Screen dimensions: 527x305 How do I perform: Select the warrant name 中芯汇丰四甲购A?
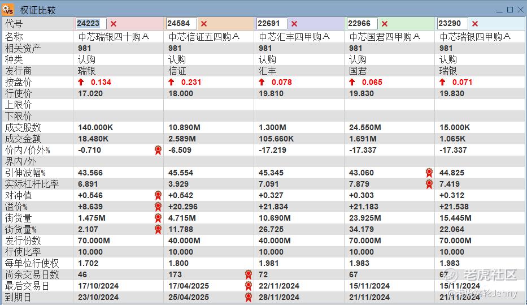[x=294, y=37]
